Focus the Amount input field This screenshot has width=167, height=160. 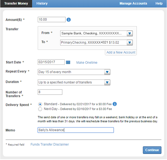[51, 20]
